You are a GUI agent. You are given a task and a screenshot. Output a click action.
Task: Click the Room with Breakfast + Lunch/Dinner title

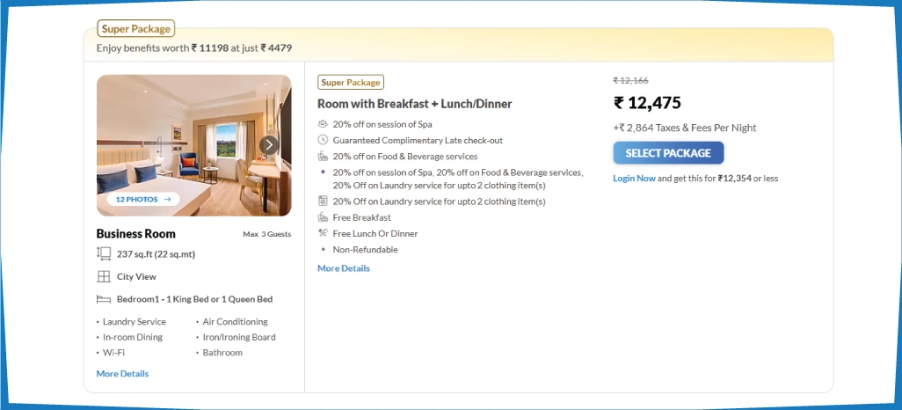[x=414, y=104]
